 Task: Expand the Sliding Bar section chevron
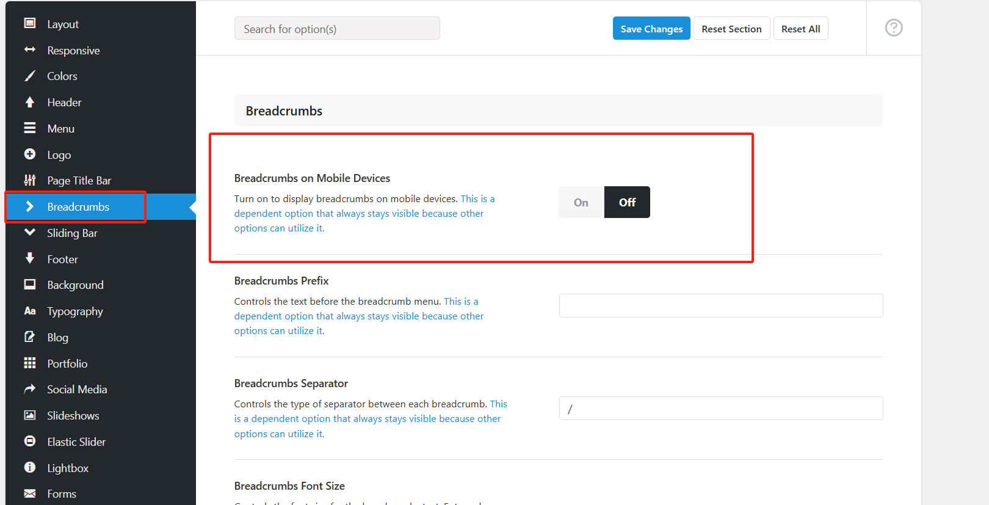coord(30,233)
